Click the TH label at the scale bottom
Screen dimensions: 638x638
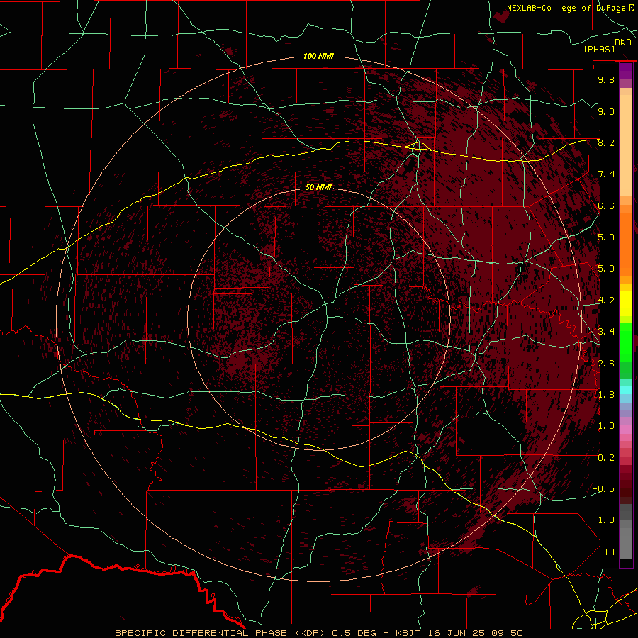click(609, 552)
